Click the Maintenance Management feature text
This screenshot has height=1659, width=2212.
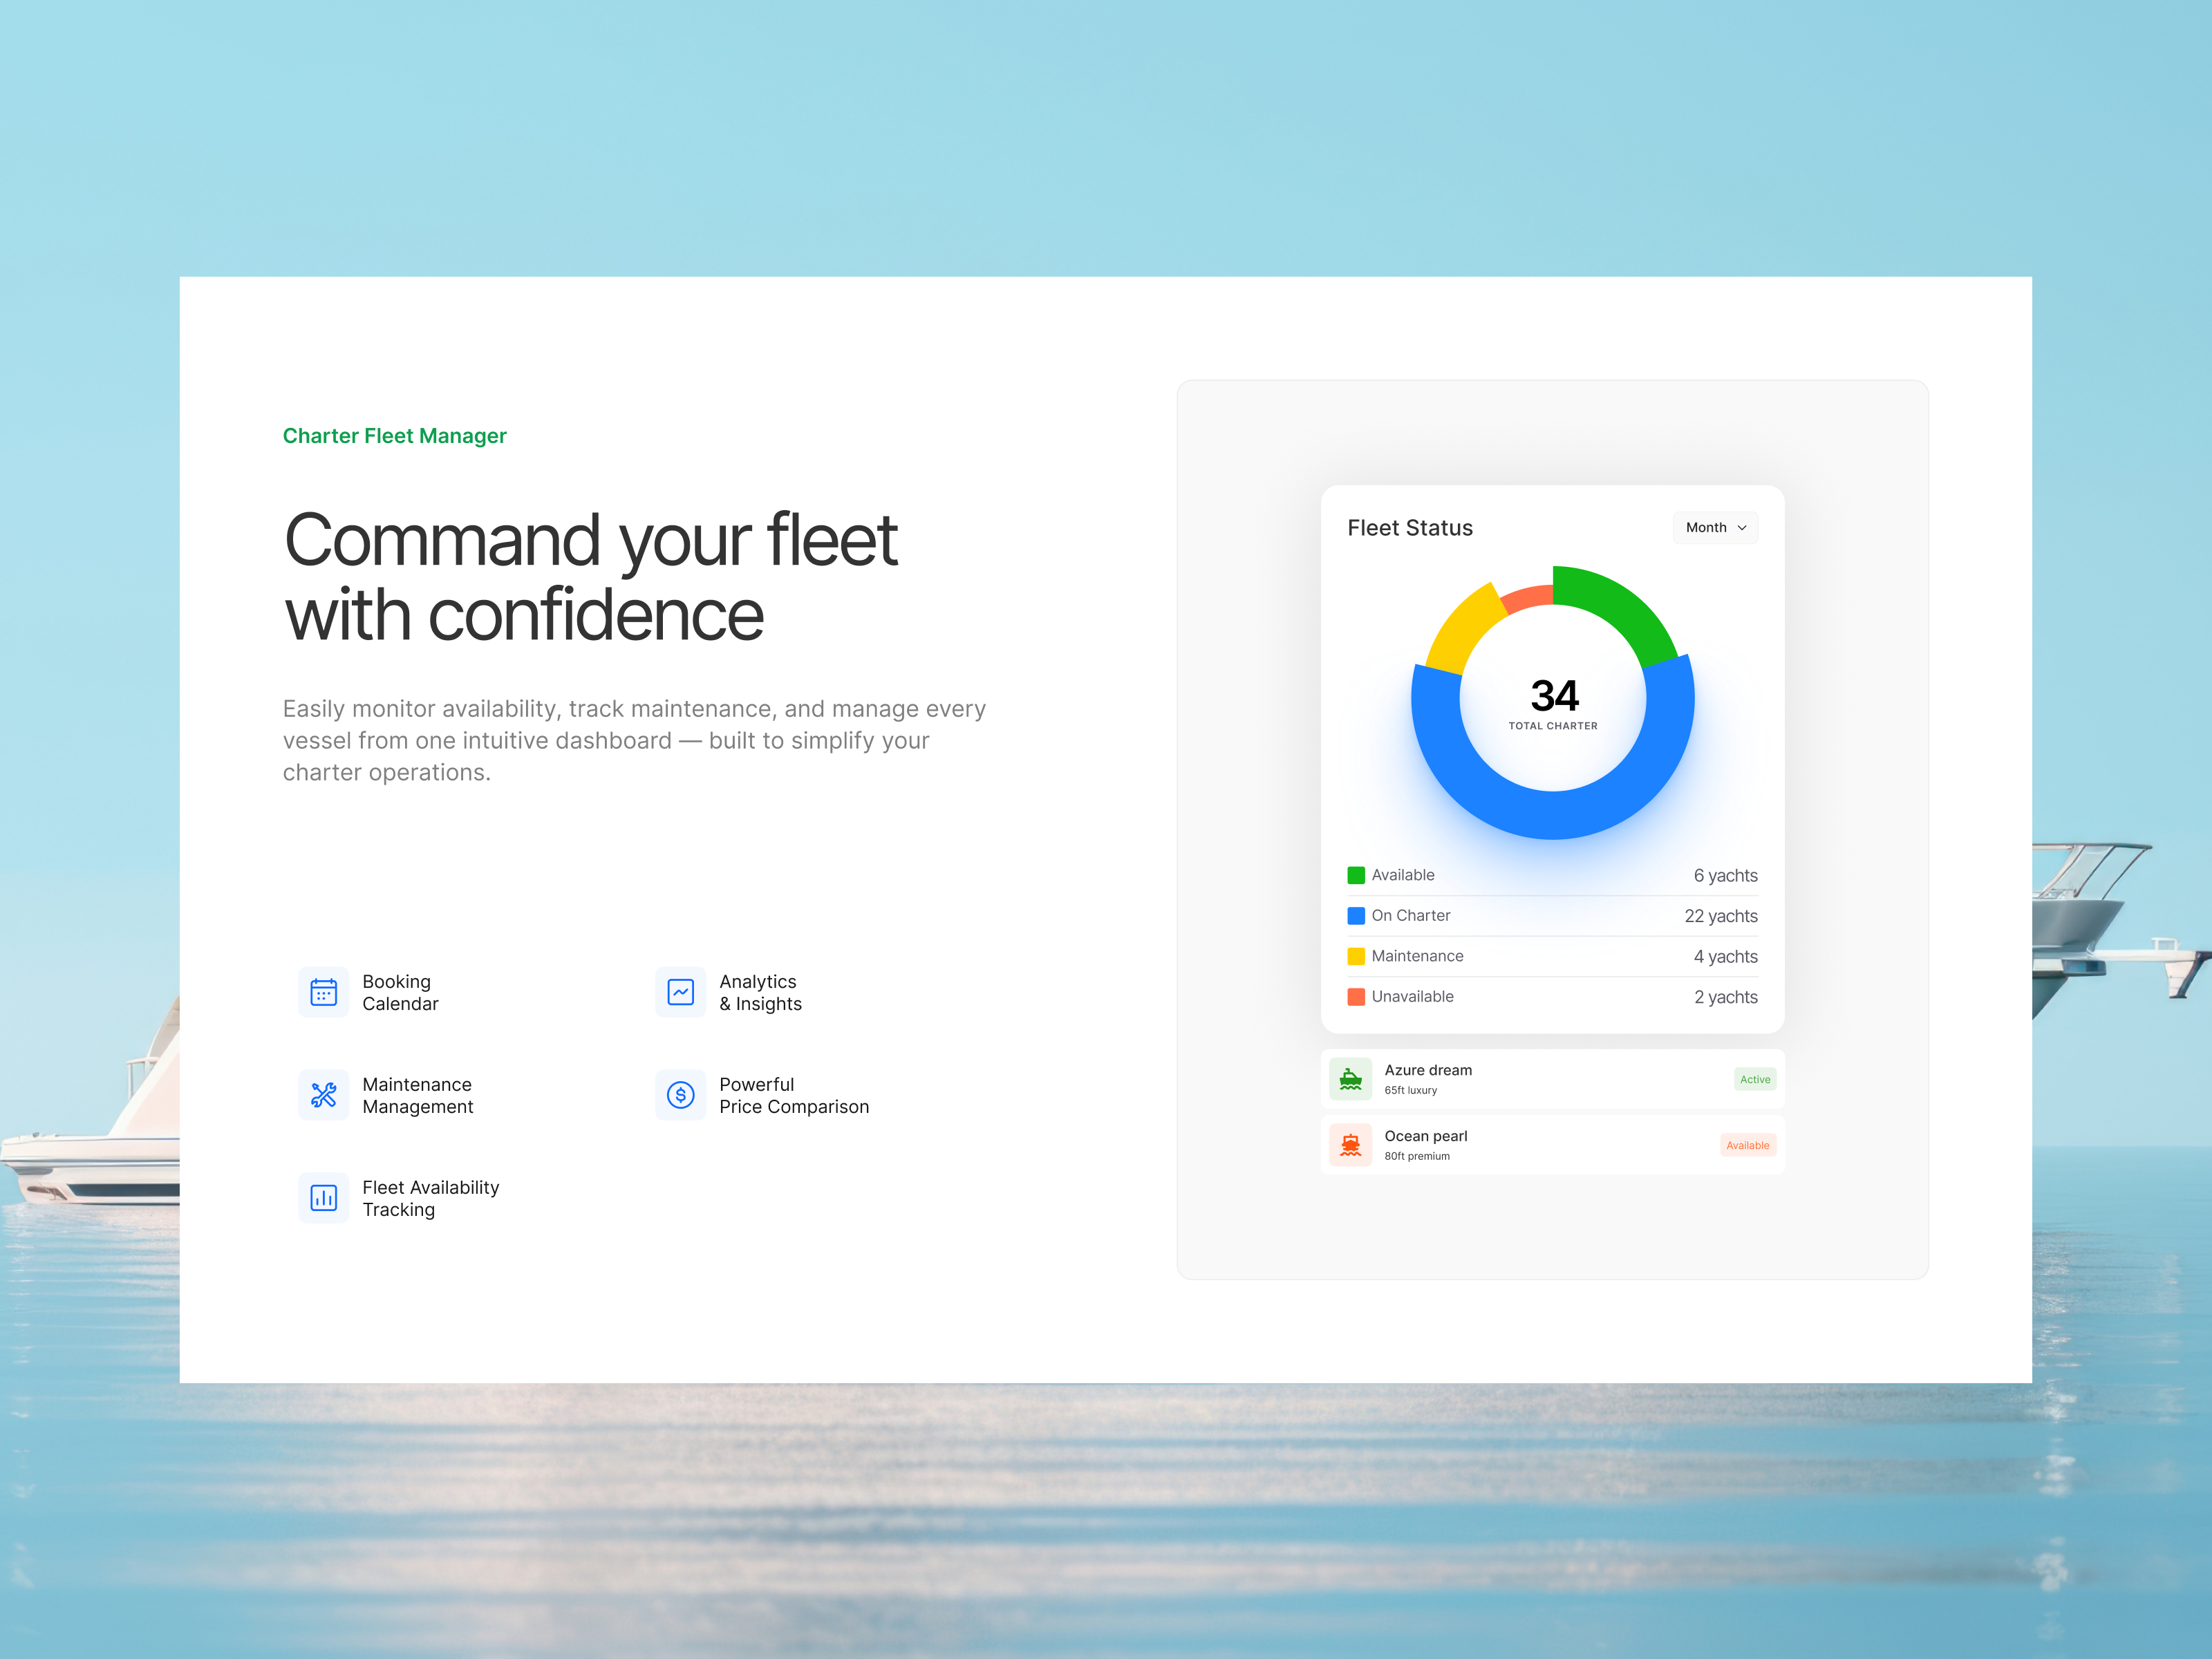[x=418, y=1096]
